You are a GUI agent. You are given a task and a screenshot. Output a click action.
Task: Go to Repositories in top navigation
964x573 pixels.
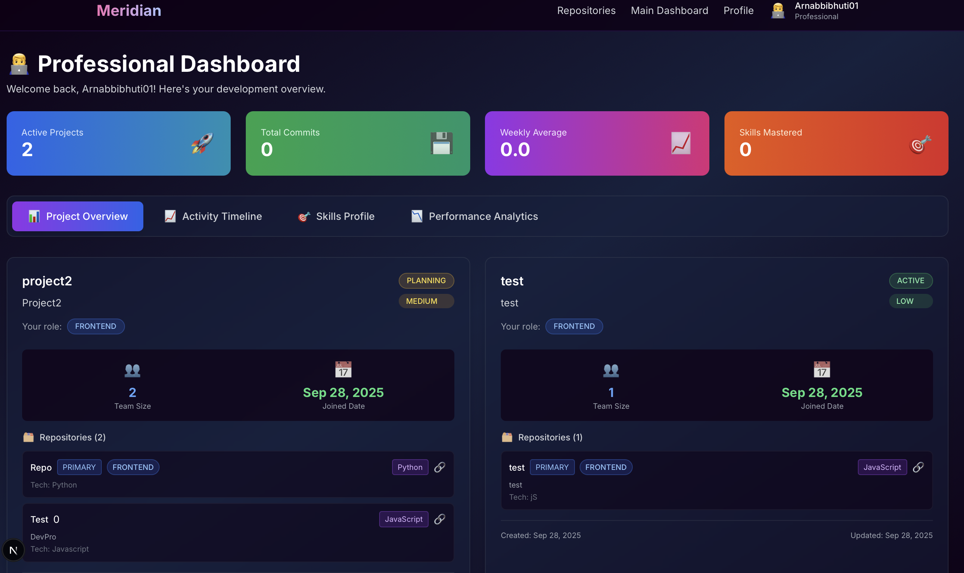point(586,10)
